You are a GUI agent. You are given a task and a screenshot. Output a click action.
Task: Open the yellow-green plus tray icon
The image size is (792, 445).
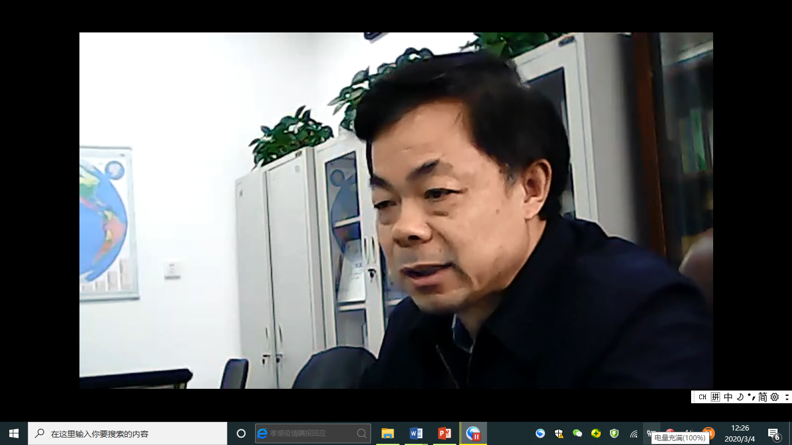tap(596, 433)
